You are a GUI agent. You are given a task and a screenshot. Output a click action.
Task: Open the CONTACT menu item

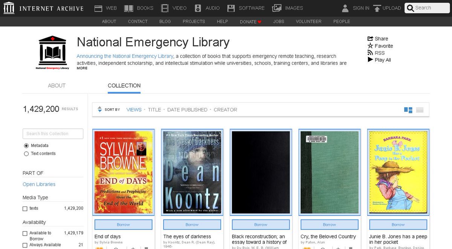[138, 21]
